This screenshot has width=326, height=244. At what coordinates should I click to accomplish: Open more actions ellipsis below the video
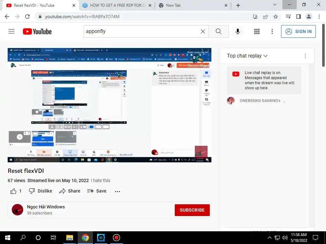point(117,191)
